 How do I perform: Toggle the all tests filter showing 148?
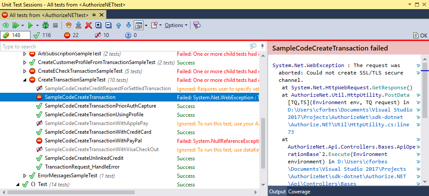(15, 35)
